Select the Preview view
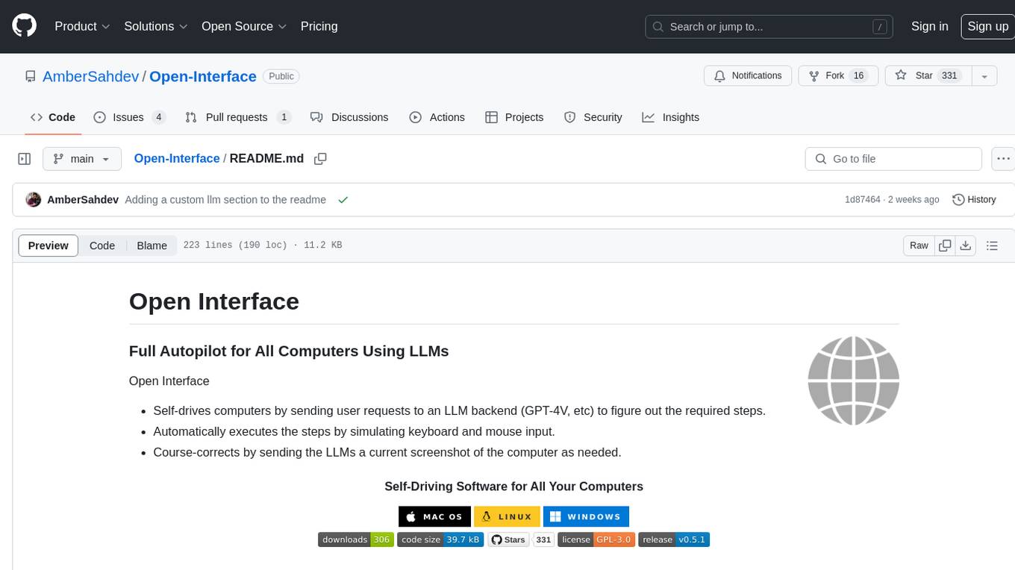The height and width of the screenshot is (570, 1015). [x=49, y=245]
